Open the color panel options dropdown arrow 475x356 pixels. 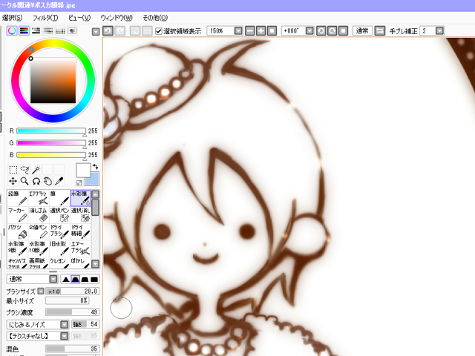[x=96, y=31]
